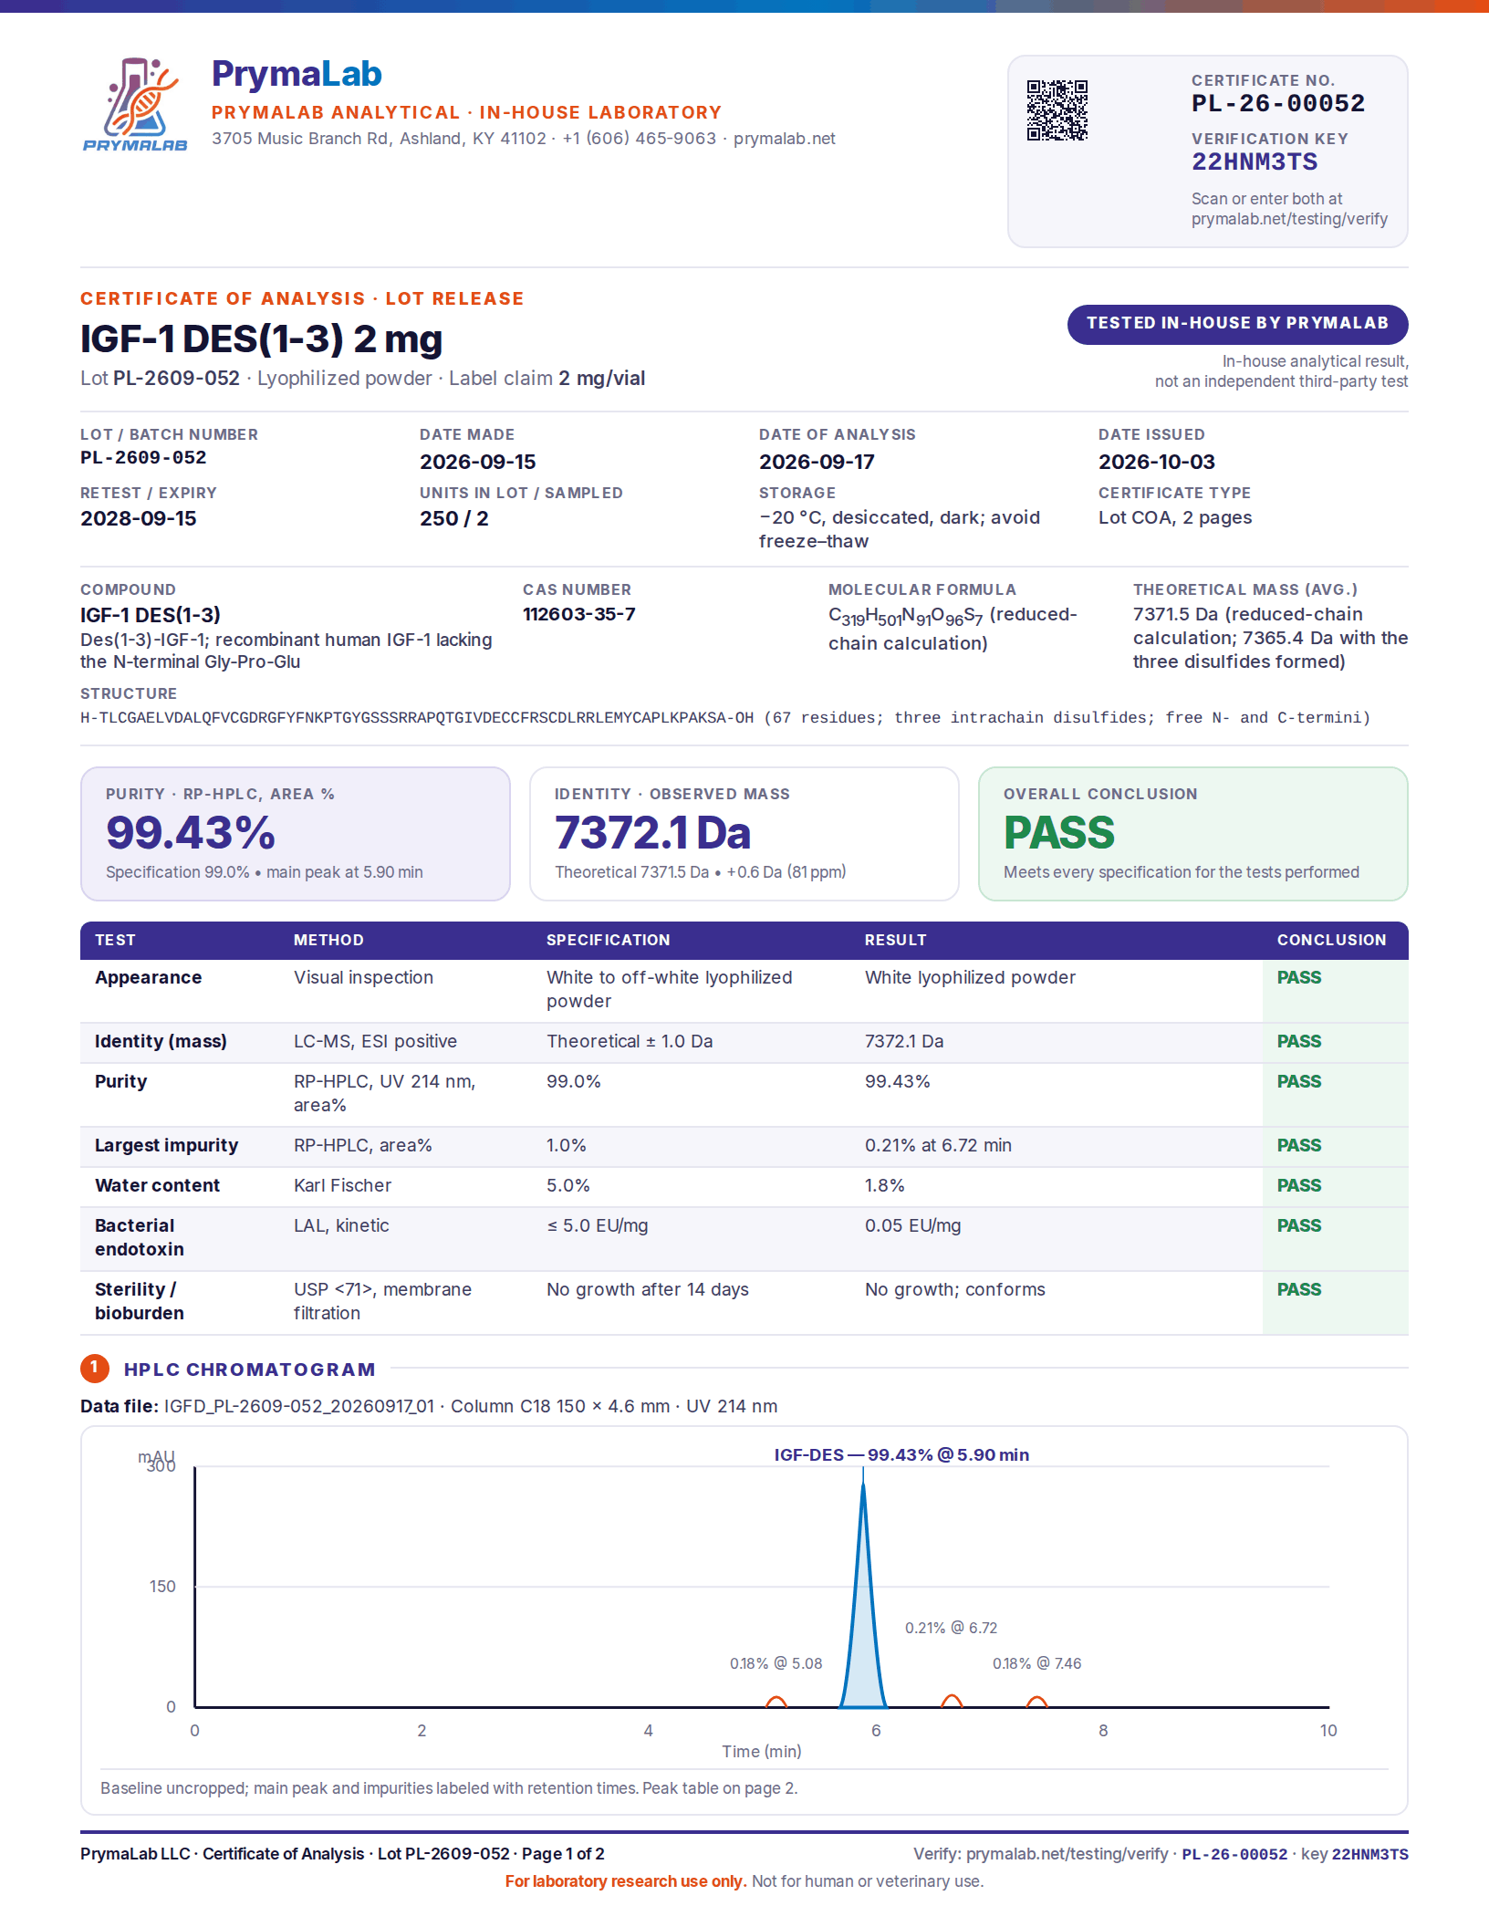This screenshot has width=1489, height=1927.
Task: Click the orange number 1 section badge
Action: 95,1369
